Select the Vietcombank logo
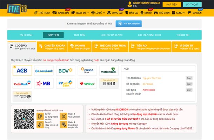The width and height of the screenshot is (214, 140). click(109, 70)
